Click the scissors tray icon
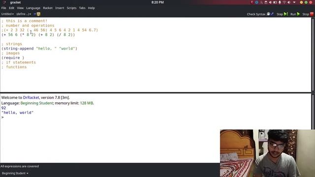Viewport: 315px width, 177px height. (x=261, y=2)
